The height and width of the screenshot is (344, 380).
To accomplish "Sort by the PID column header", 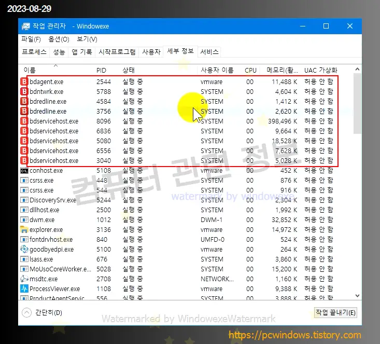I will pos(101,71).
